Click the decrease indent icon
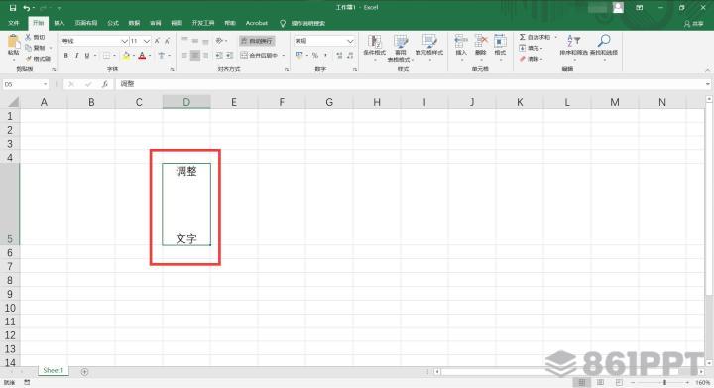The width and height of the screenshot is (714, 388). tap(219, 56)
